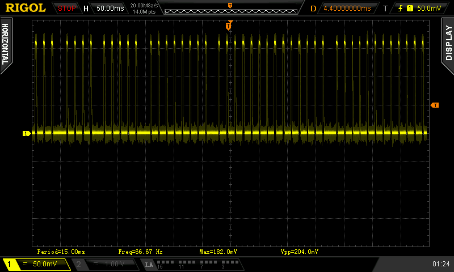Toggle the logic analyzer channel 7 group

pos(208,264)
